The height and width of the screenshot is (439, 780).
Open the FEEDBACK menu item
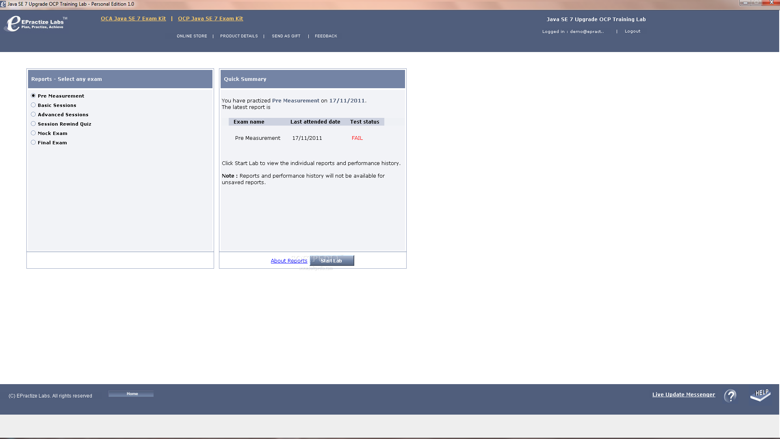[x=326, y=36]
